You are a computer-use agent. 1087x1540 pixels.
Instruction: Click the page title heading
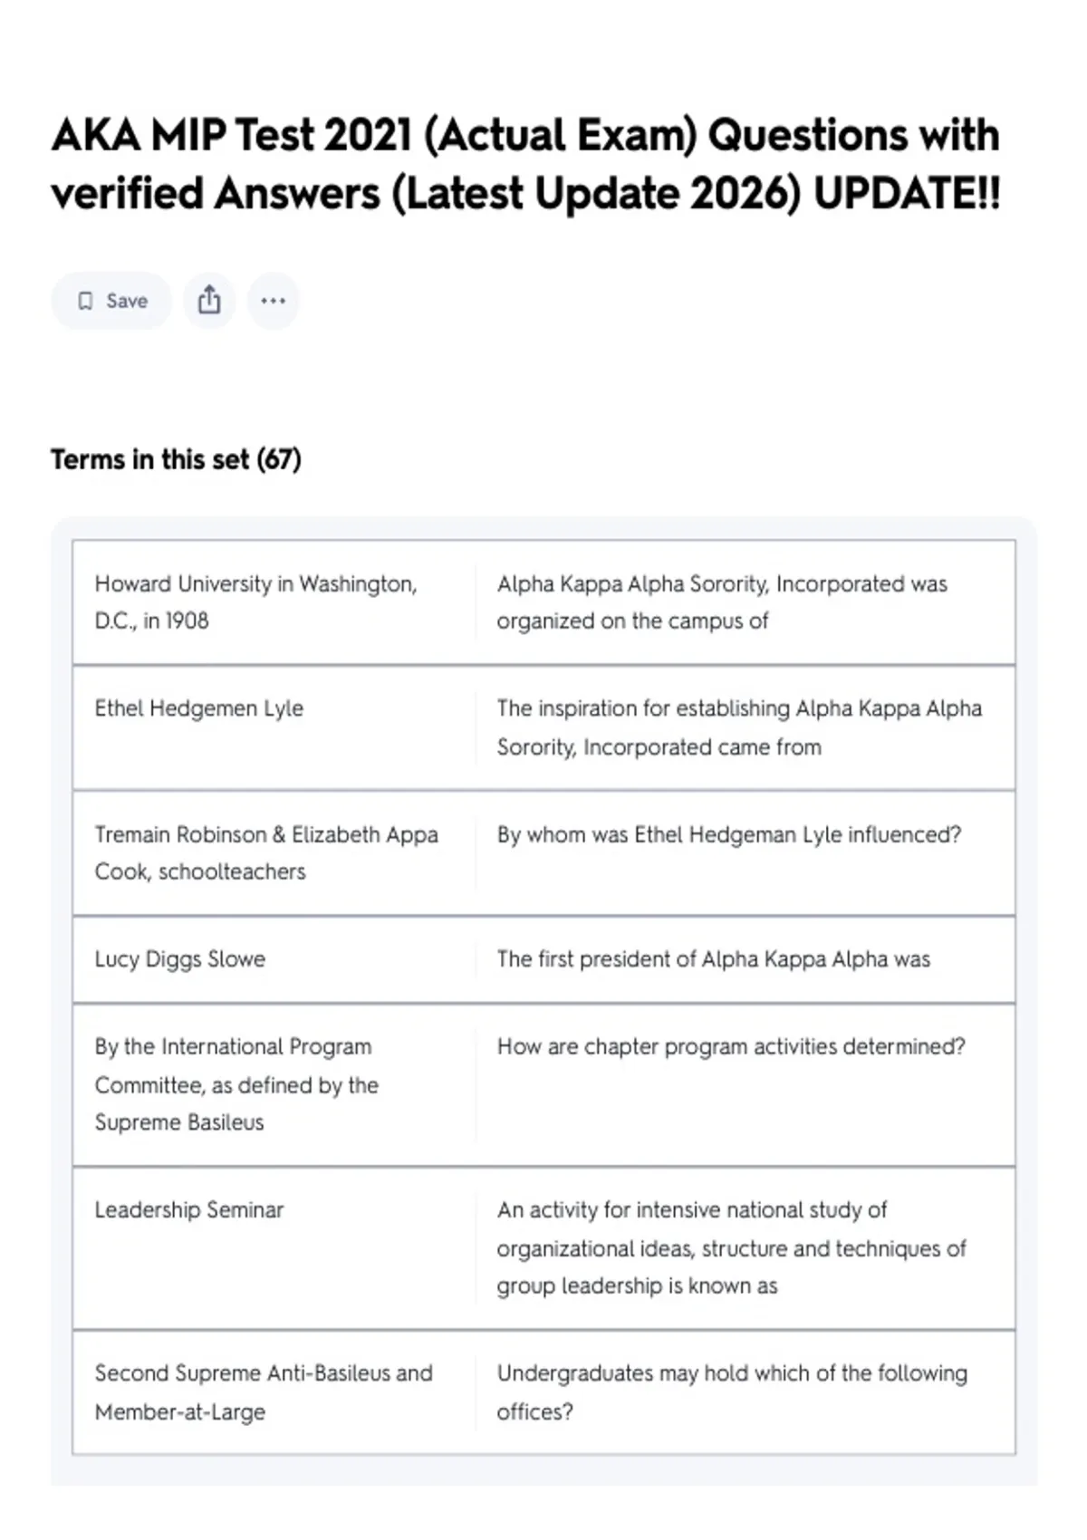(525, 164)
